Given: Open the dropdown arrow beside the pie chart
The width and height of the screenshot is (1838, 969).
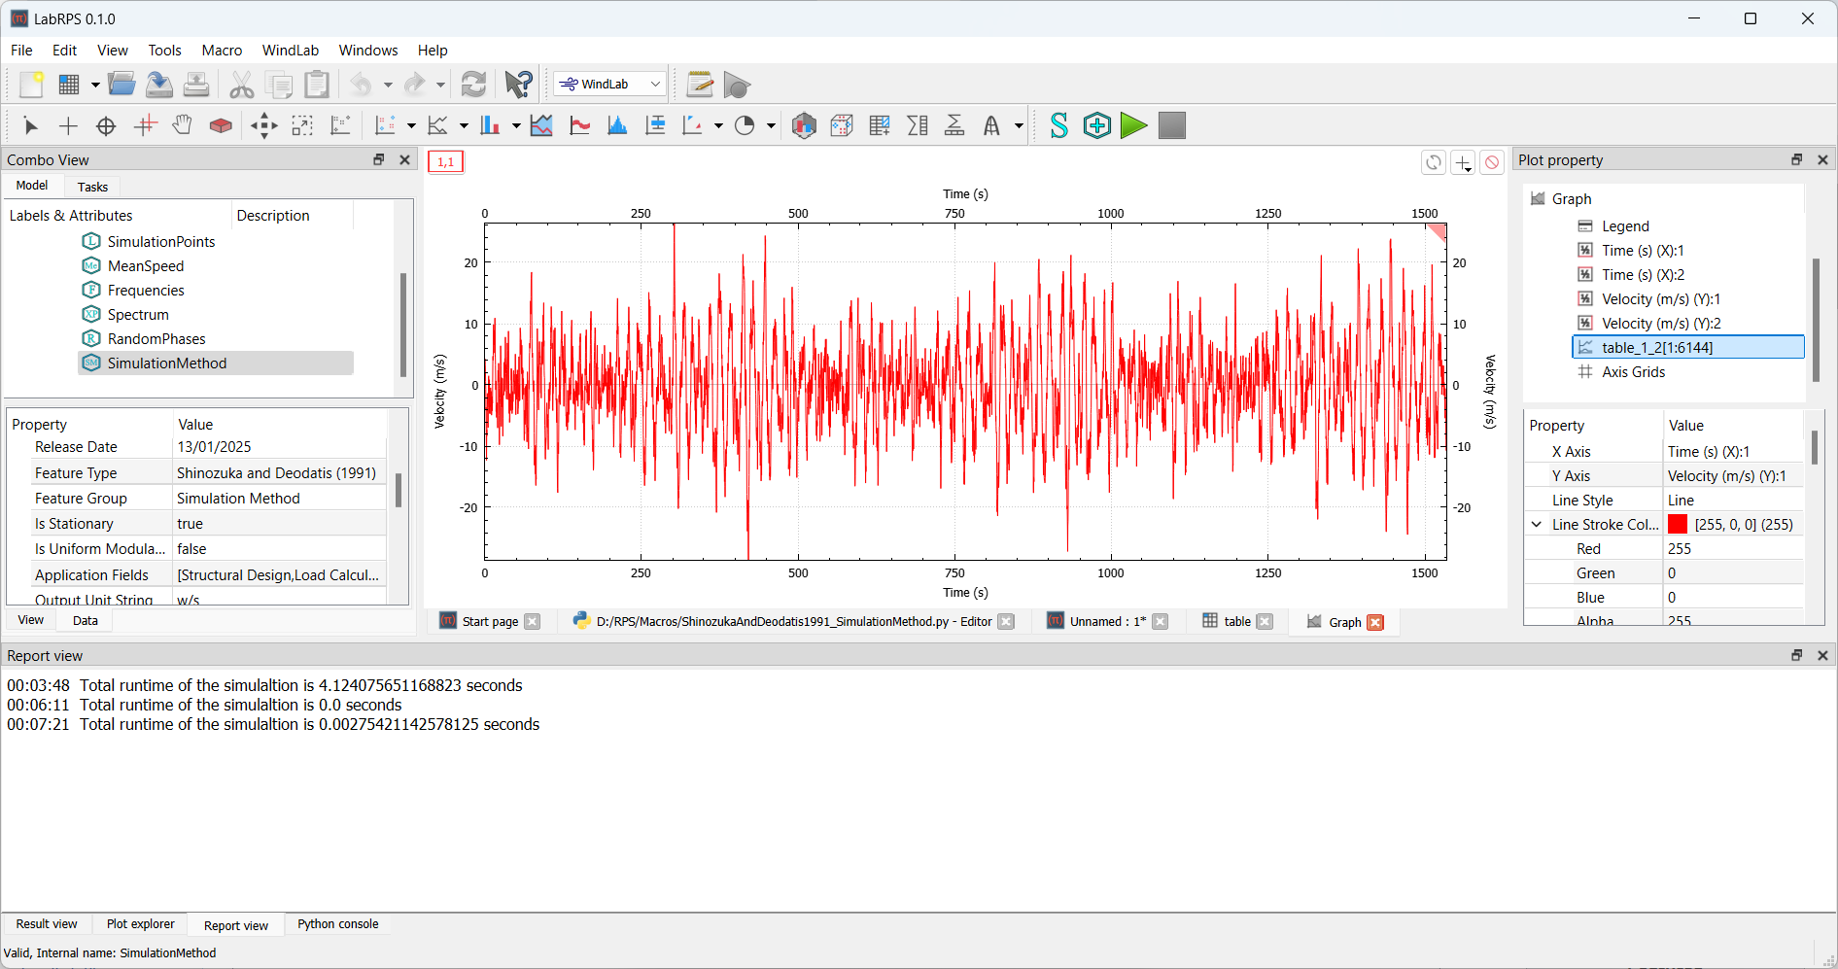Looking at the screenshot, I should pyautogui.click(x=771, y=126).
